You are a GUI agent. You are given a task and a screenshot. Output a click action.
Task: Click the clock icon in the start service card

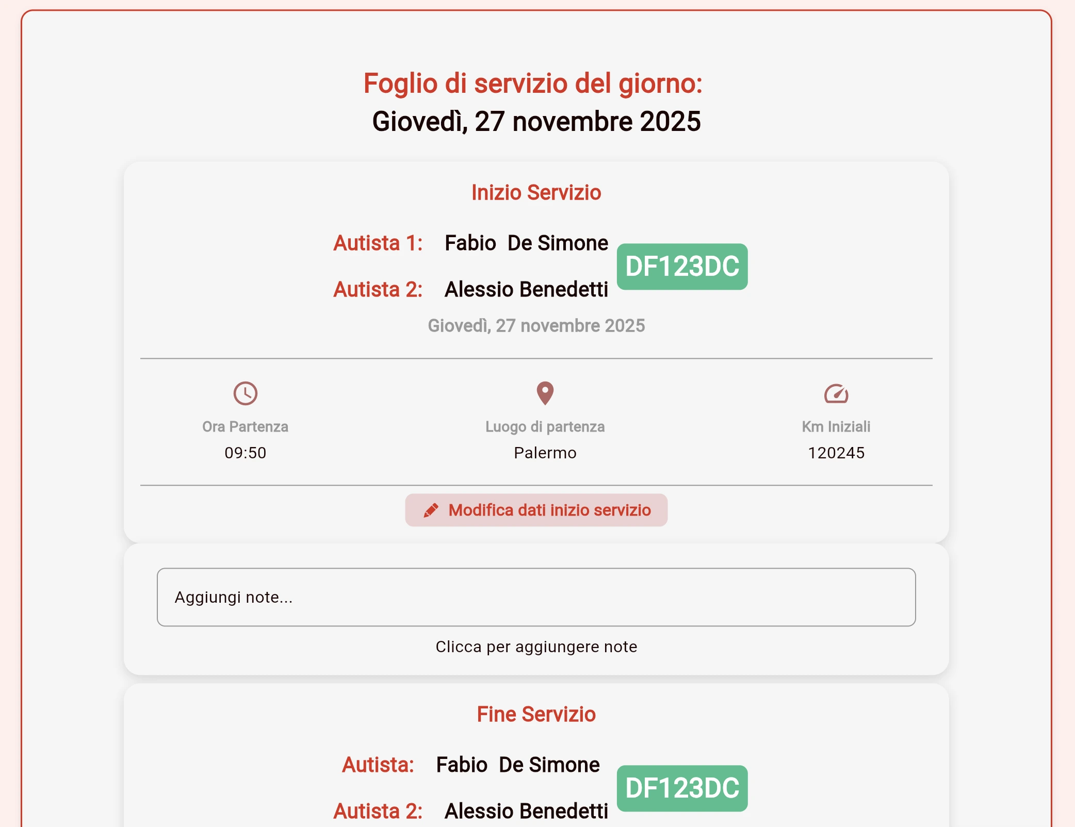[246, 393]
